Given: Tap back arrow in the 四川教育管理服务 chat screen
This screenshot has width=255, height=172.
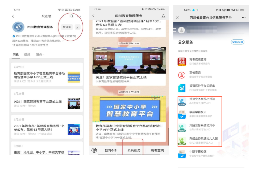Looking at the screenshot, I should (93, 16).
